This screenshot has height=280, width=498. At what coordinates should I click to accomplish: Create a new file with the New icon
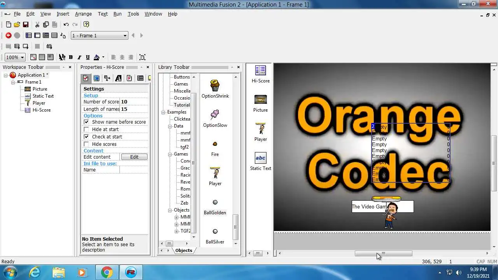pos(9,24)
